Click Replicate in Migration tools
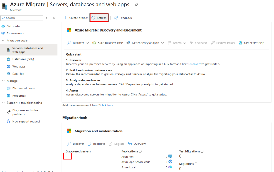 click(x=96, y=144)
